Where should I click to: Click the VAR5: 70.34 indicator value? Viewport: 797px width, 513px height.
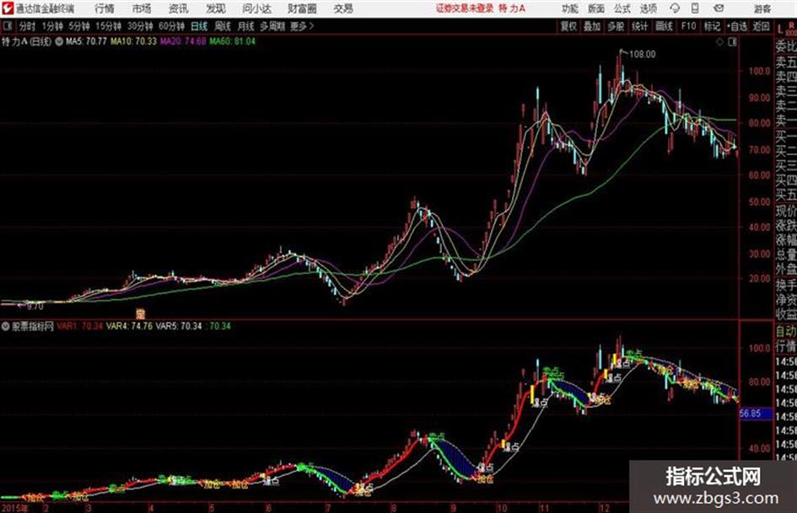[x=179, y=326]
